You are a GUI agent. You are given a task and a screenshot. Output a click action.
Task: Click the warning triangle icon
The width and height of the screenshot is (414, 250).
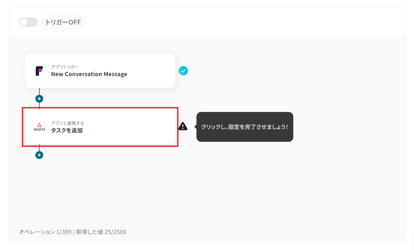pos(183,126)
